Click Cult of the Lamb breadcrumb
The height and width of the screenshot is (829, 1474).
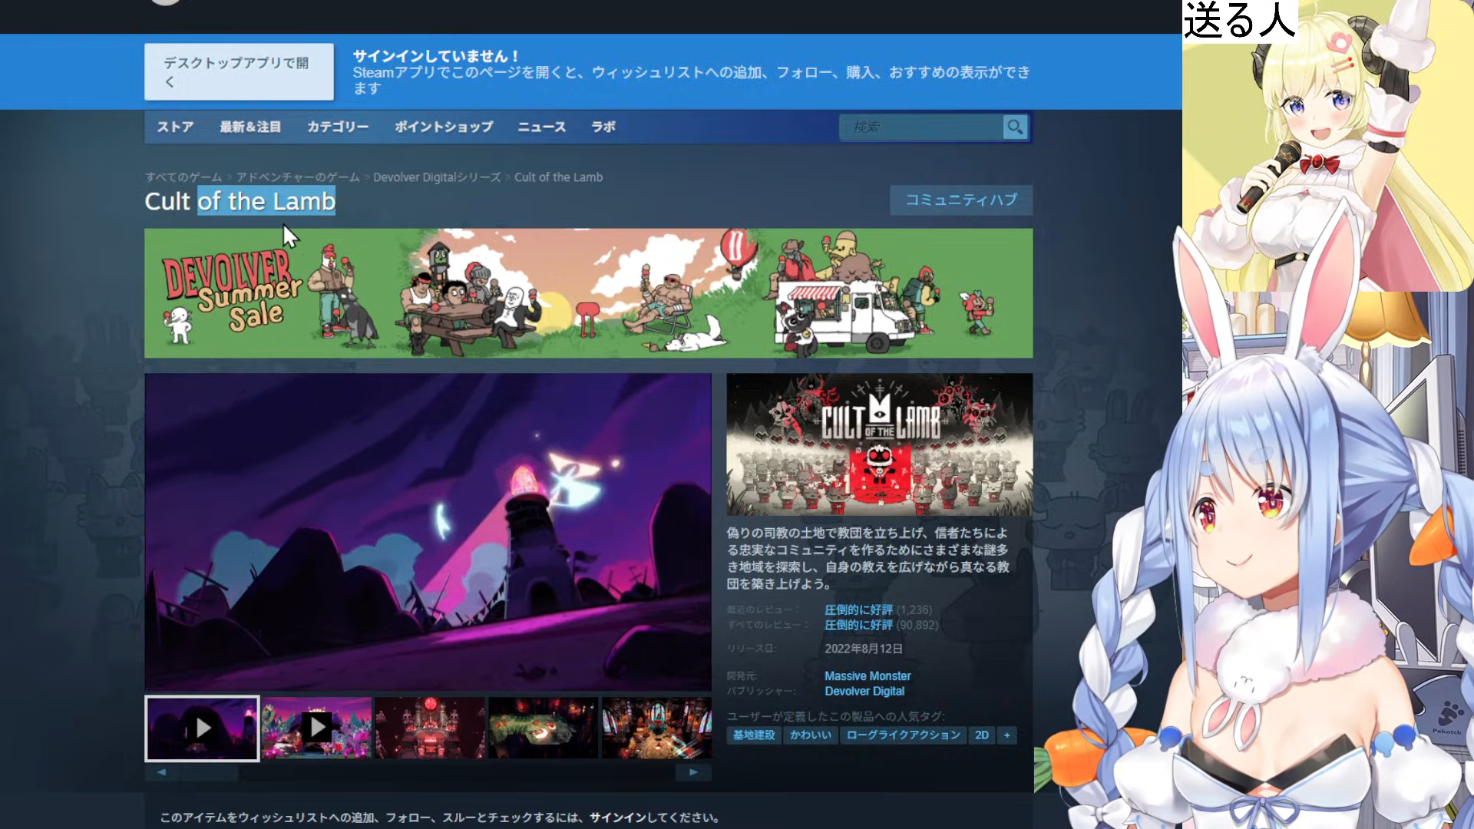[x=558, y=177]
